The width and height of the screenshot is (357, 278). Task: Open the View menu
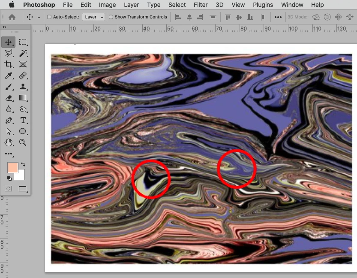238,5
